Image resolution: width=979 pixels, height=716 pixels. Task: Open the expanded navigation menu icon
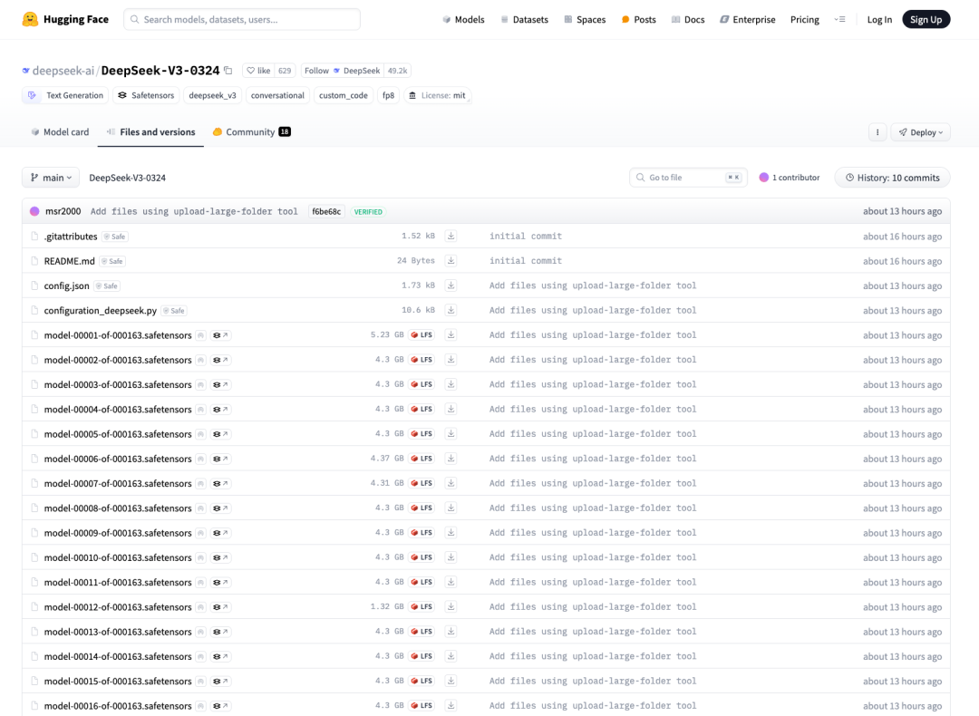(x=839, y=19)
